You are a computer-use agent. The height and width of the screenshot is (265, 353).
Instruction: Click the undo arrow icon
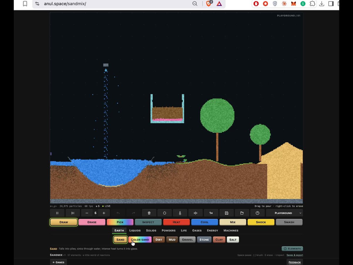(x=118, y=213)
